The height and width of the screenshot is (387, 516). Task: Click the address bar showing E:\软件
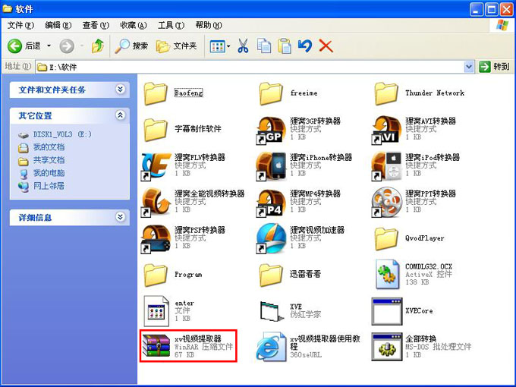pyautogui.click(x=250, y=67)
